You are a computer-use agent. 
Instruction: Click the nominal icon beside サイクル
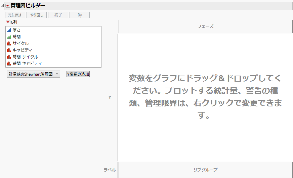pos(9,43)
